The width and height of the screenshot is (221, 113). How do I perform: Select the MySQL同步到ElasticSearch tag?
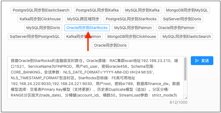pyautogui.click(x=187, y=36)
